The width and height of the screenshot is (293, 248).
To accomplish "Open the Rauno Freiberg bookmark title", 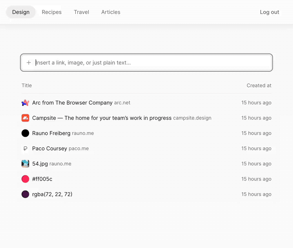I will pos(51,133).
